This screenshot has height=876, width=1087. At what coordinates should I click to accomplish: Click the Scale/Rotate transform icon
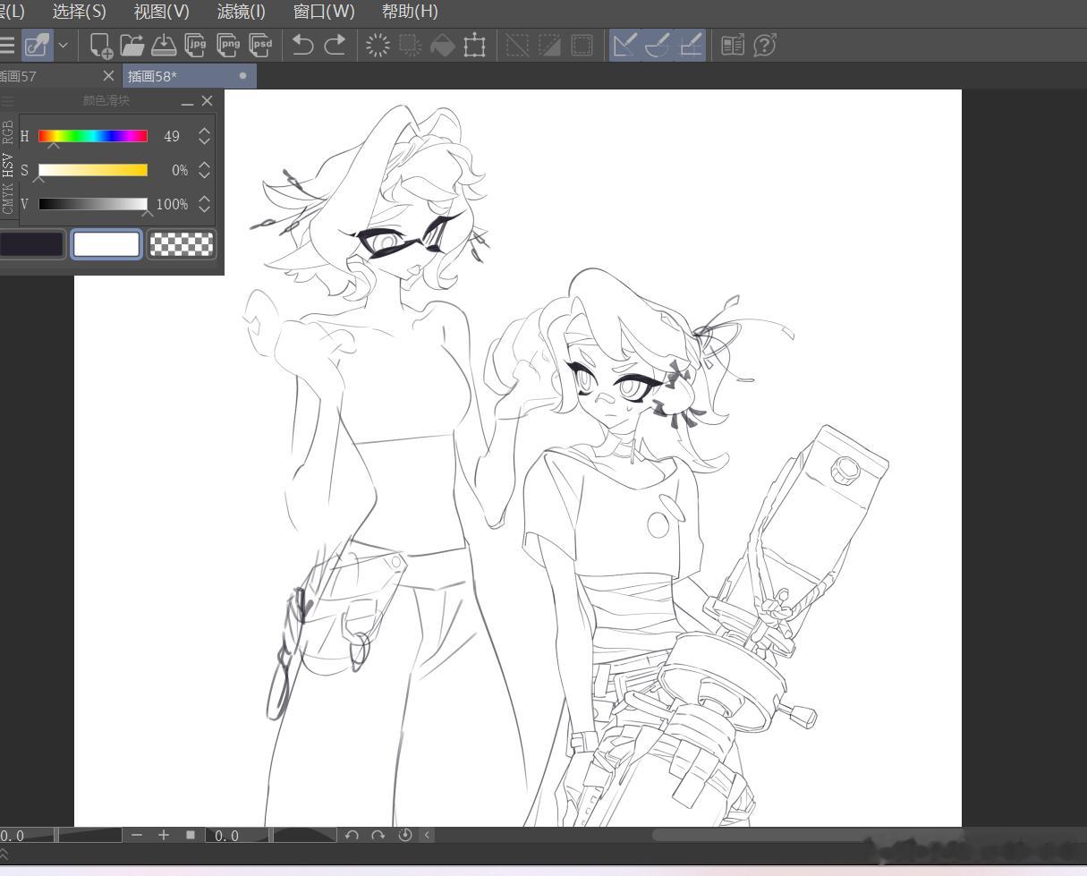click(475, 45)
